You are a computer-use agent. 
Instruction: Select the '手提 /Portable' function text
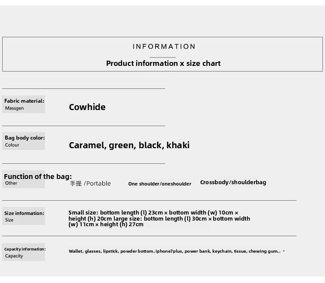pos(91,183)
